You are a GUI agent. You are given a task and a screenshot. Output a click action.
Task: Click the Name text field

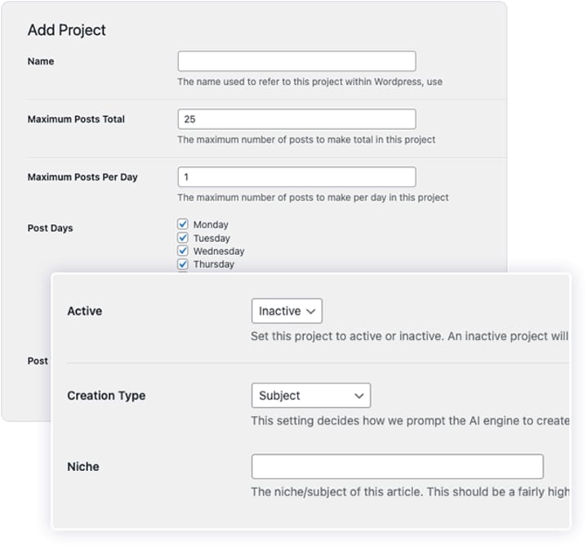[296, 61]
